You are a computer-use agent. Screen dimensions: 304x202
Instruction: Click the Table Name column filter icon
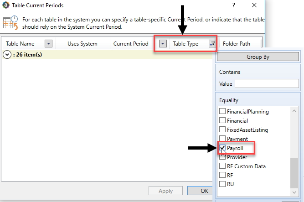point(49,44)
